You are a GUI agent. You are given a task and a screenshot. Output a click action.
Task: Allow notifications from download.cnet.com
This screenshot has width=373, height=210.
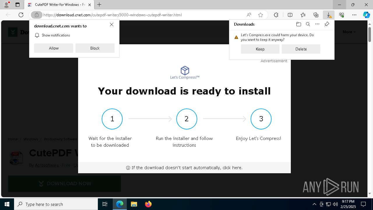54,48
